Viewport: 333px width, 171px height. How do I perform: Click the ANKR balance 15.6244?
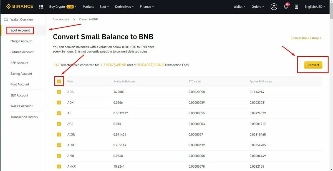(x=119, y=167)
